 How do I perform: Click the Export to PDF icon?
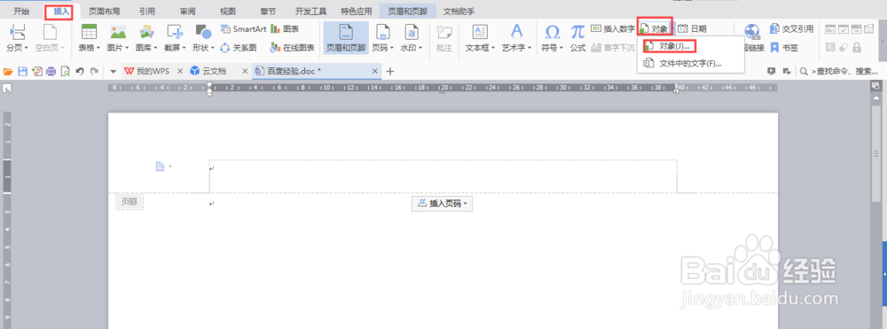click(36, 71)
